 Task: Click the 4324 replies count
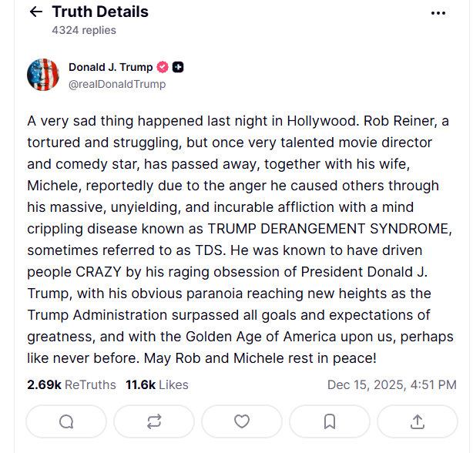[84, 30]
